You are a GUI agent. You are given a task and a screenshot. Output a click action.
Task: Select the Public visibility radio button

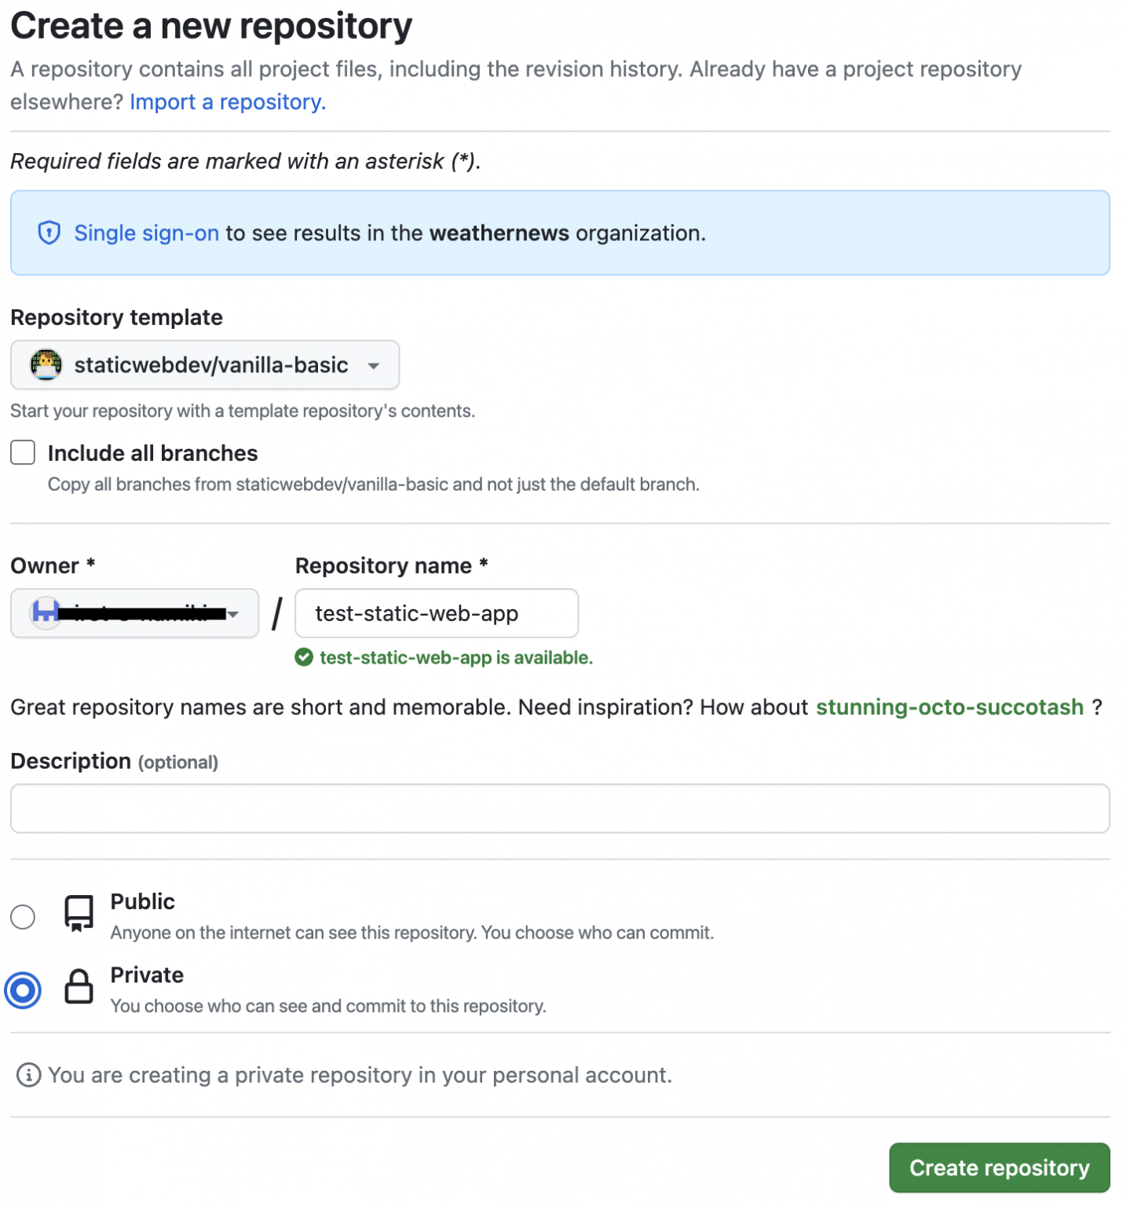[x=23, y=916]
